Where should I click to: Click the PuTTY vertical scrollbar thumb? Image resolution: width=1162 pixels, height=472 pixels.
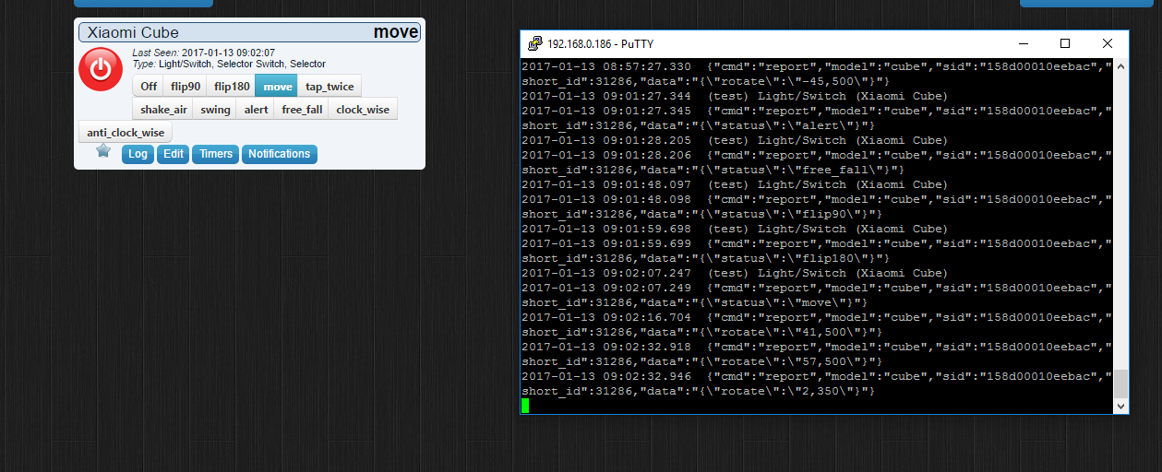(1121, 383)
